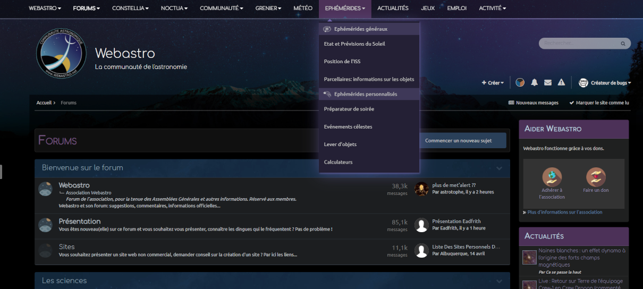Go to the Actualités menu item
This screenshot has width=643, height=289.
tap(393, 8)
